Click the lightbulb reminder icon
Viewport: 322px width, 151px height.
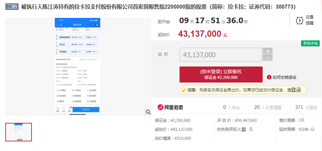pos(183,90)
